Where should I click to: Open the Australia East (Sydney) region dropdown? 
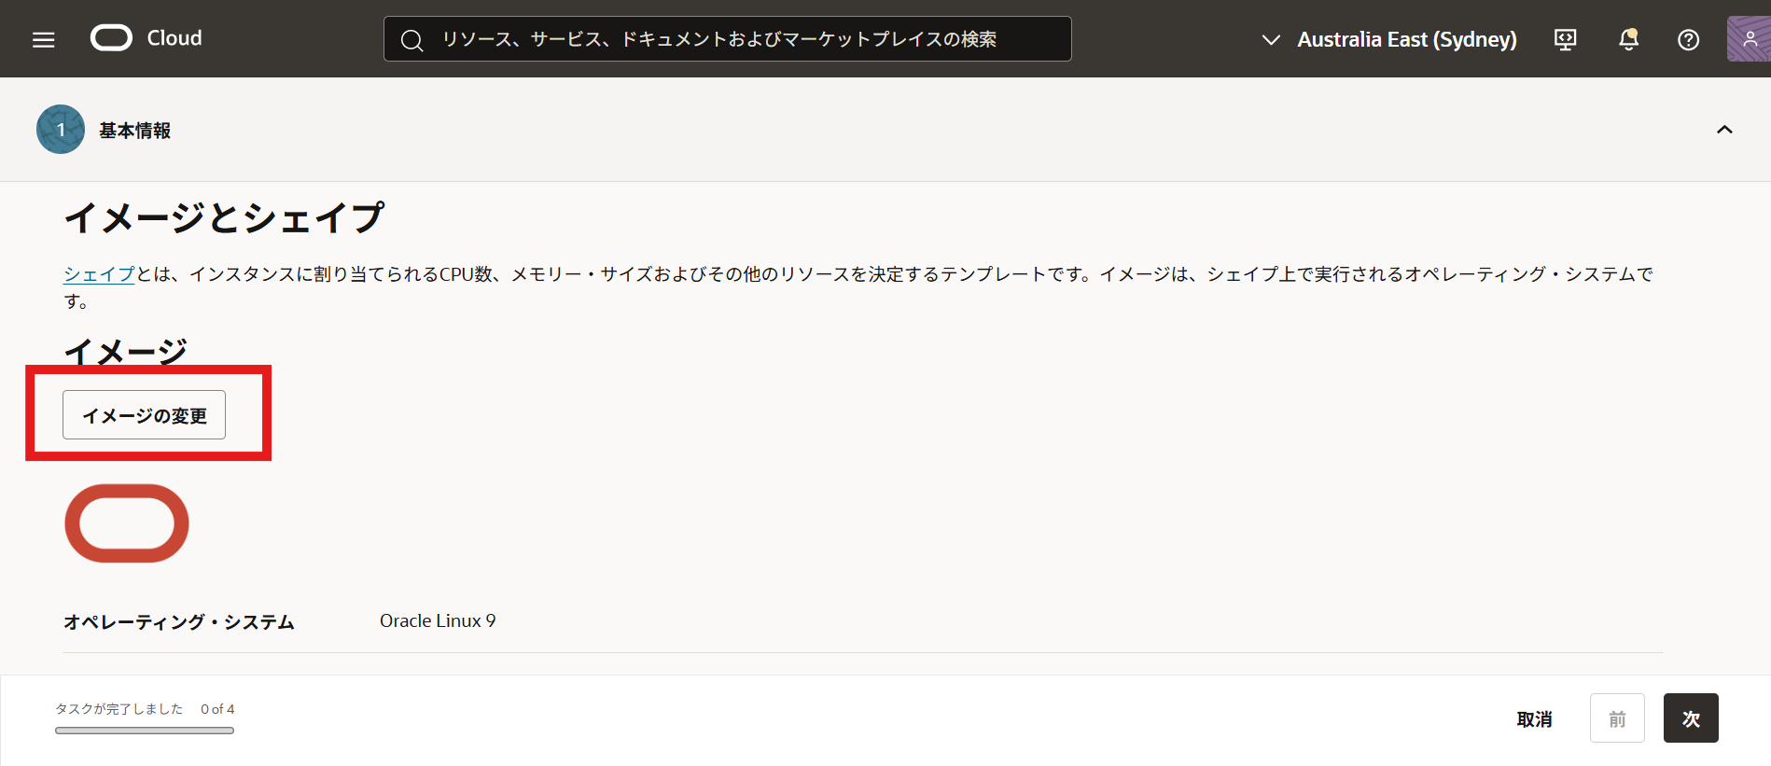1388,39
